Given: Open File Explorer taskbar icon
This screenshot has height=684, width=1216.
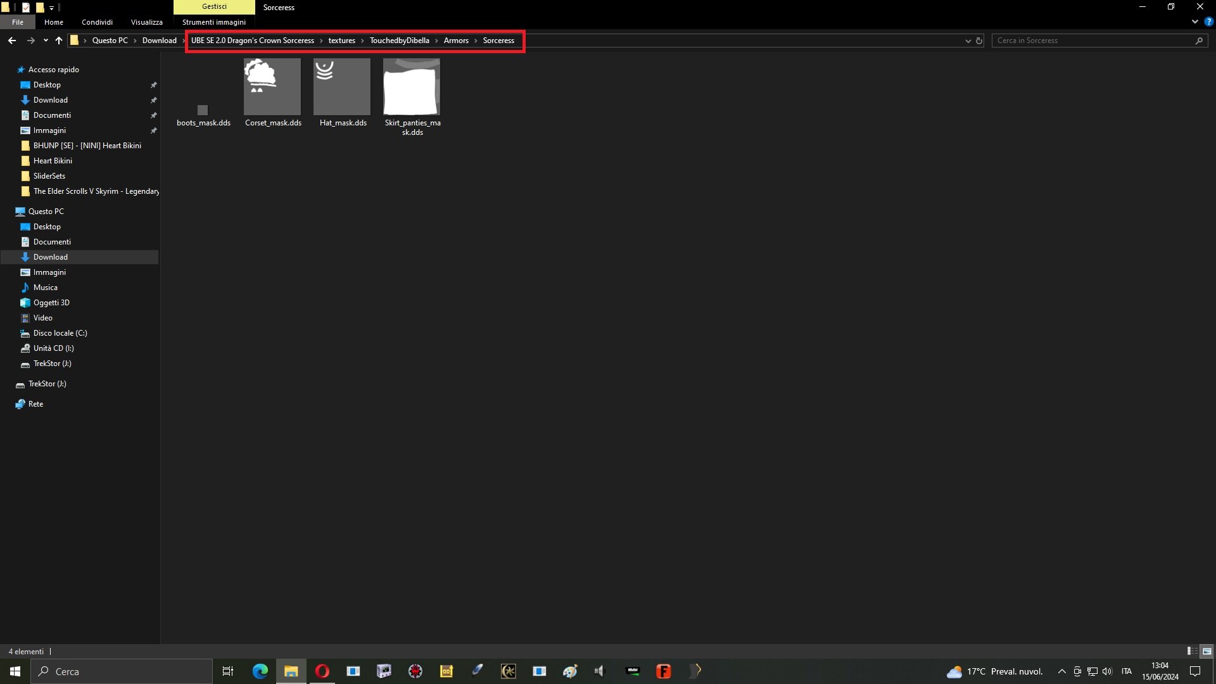Looking at the screenshot, I should pyautogui.click(x=291, y=671).
